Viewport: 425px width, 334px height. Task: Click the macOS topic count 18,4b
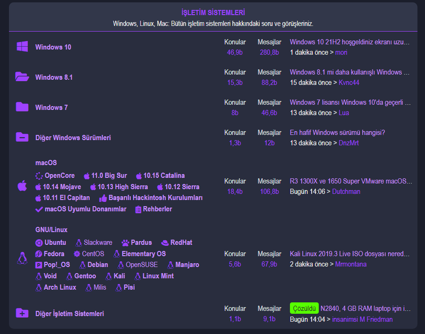tap(235, 192)
